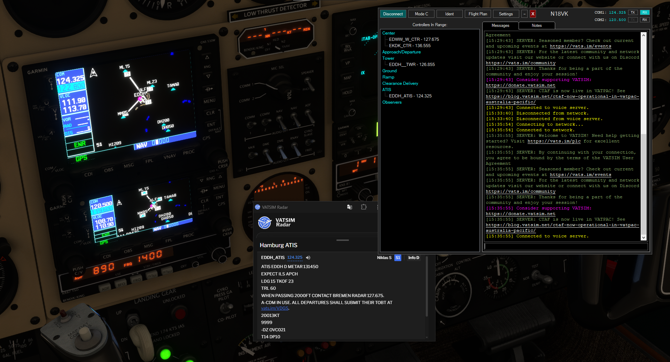Click the speaker icon next to 124.325

[308, 258]
